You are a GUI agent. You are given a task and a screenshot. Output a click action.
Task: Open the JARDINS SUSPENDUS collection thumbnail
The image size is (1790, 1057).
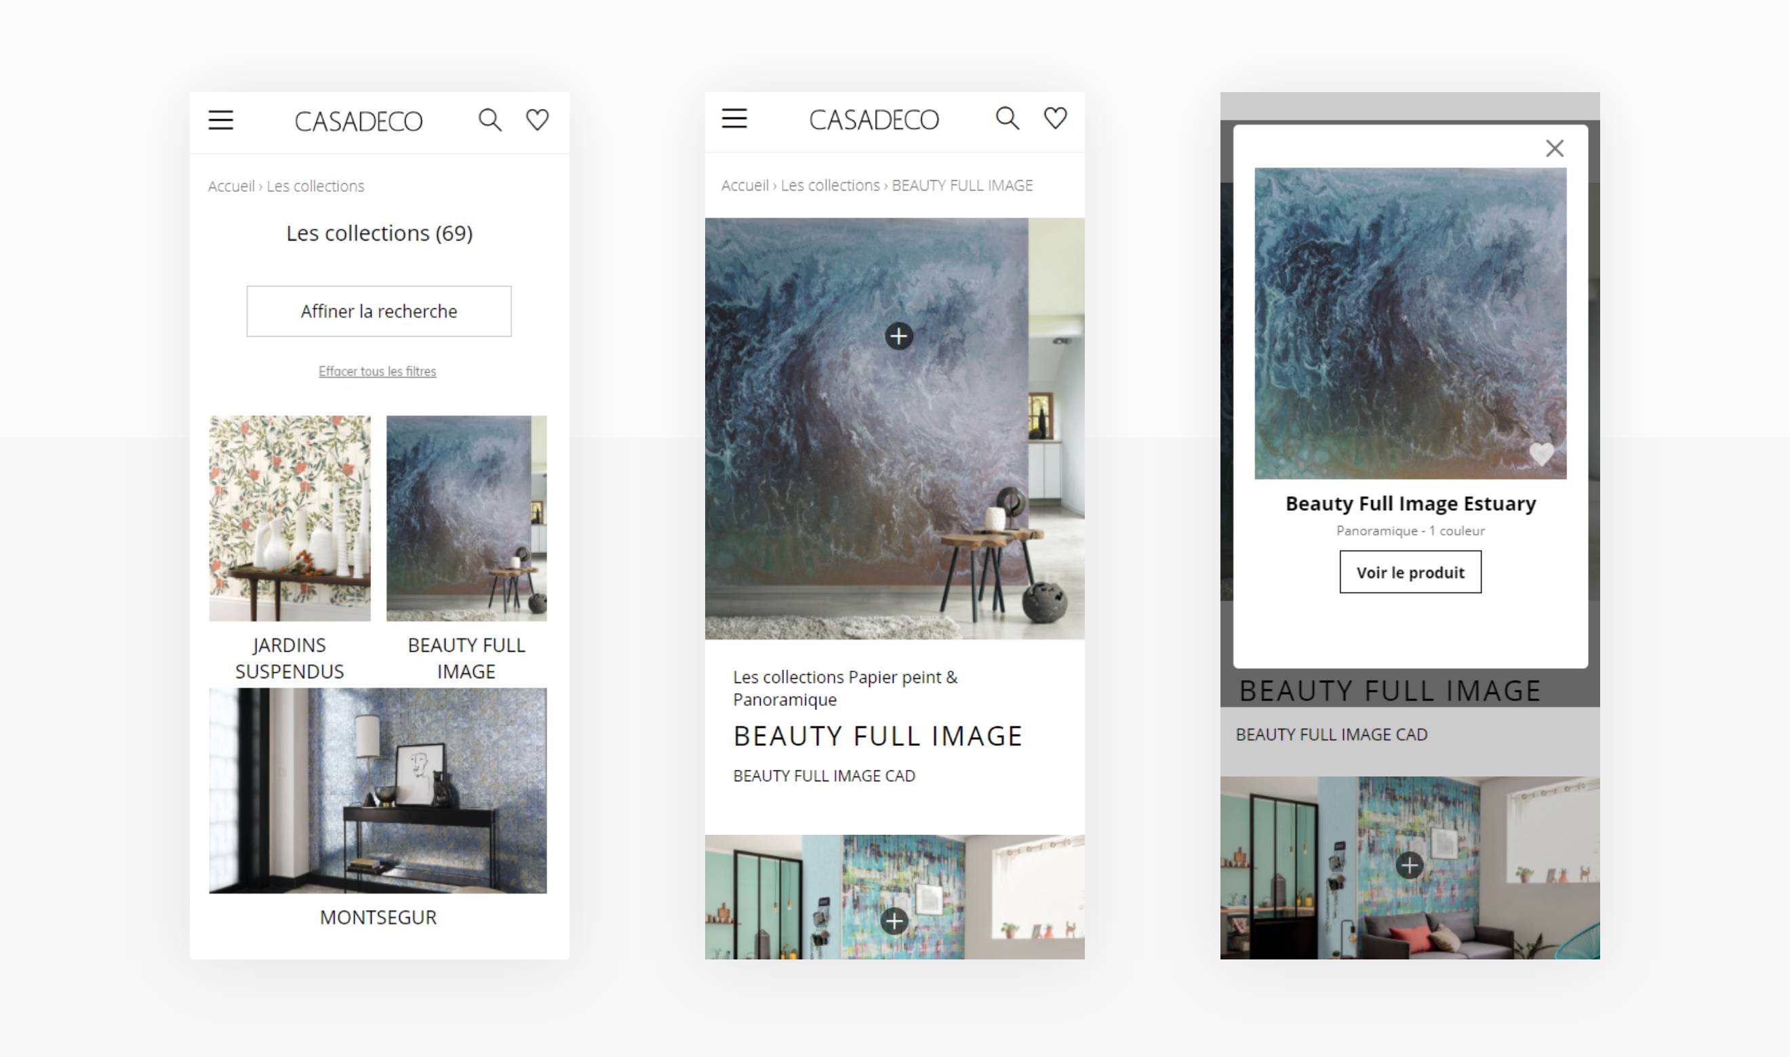tap(290, 518)
